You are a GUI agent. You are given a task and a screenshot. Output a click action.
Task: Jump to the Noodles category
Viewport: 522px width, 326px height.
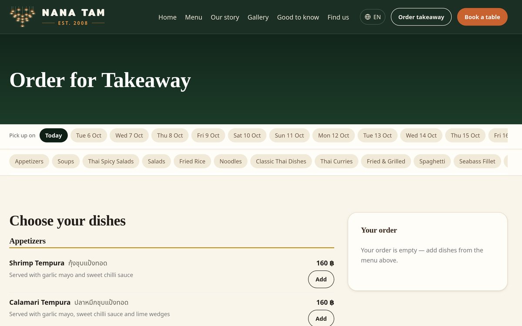point(231,161)
